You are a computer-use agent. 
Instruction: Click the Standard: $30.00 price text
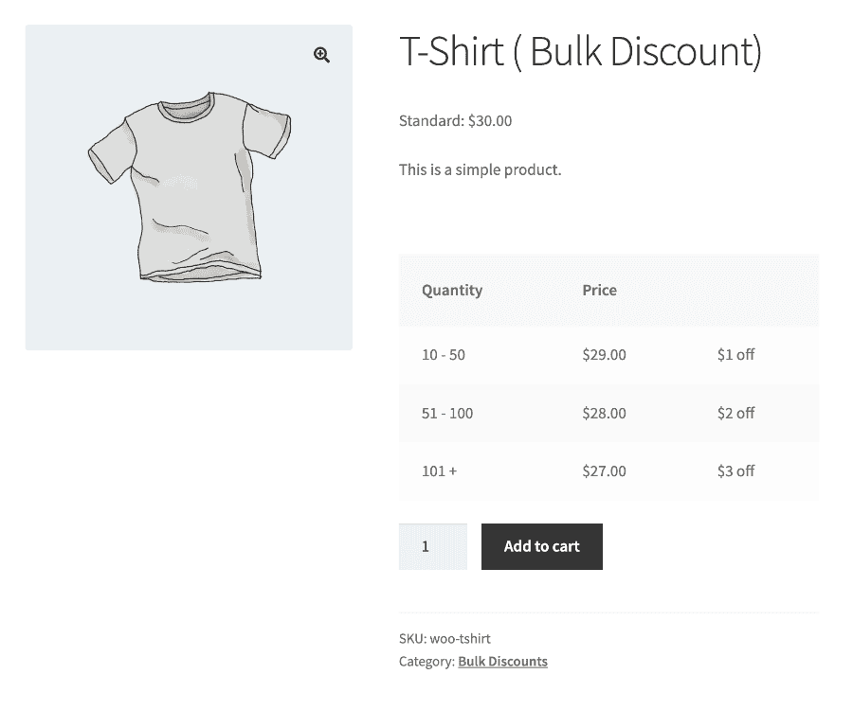[455, 120]
